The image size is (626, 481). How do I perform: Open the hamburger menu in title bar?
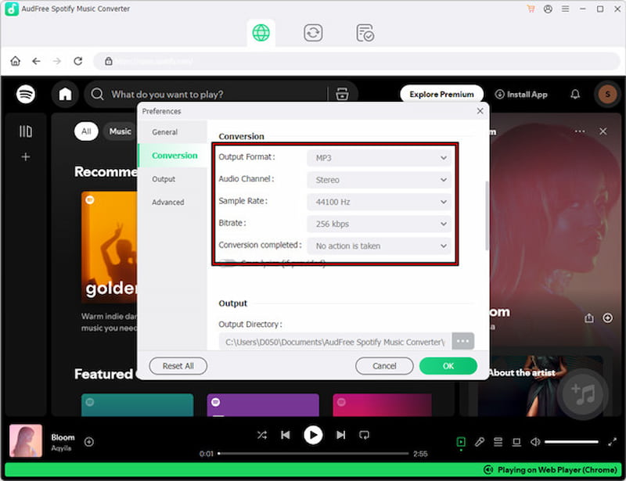coord(565,9)
